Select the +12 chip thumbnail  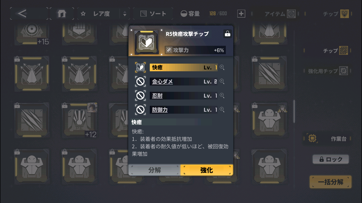pyautogui.click(x=79, y=121)
